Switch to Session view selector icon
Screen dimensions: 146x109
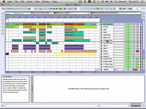(x=144, y=17)
